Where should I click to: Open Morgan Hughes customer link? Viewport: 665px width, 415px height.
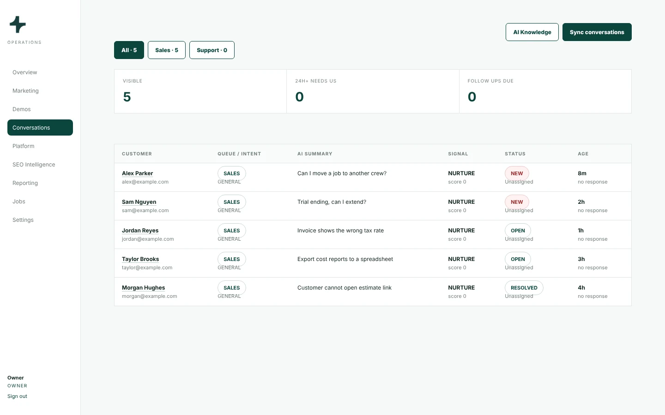click(x=143, y=288)
